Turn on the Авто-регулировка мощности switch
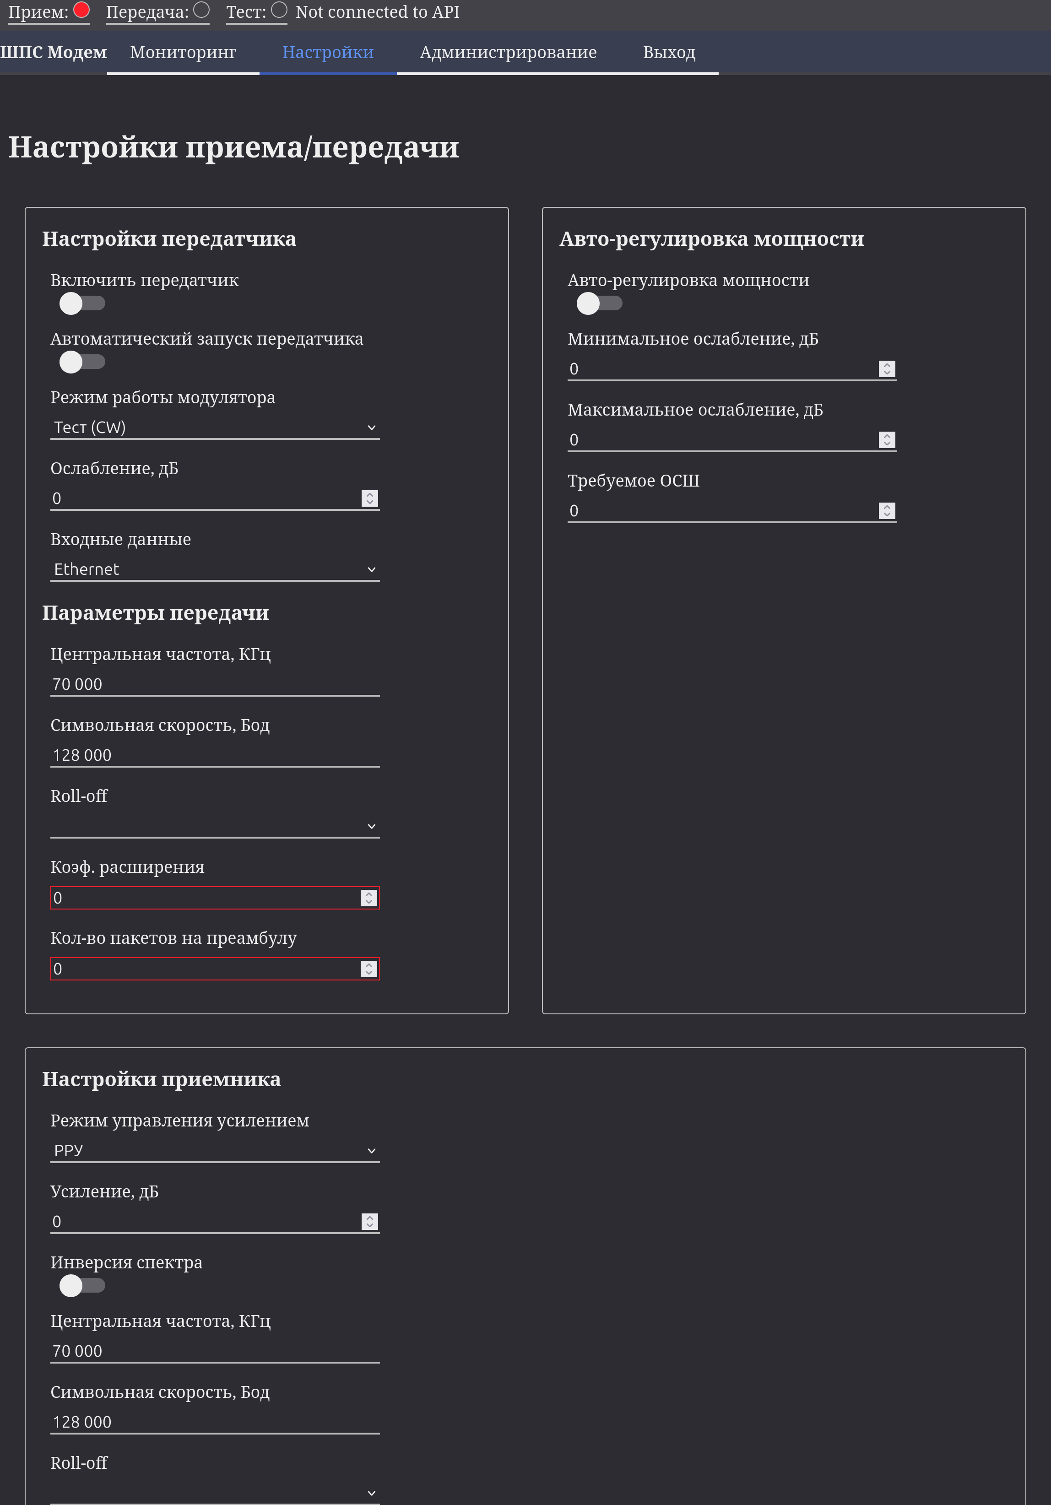The height and width of the screenshot is (1505, 1051). tap(599, 303)
